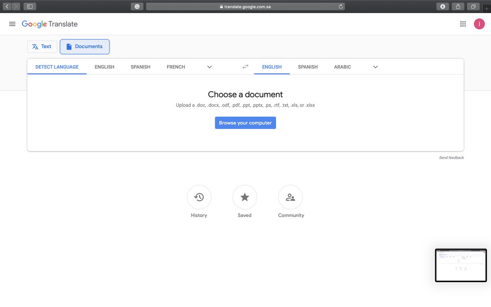The height and width of the screenshot is (307, 491).
Task: Go back in Safari
Action: pos(7,7)
